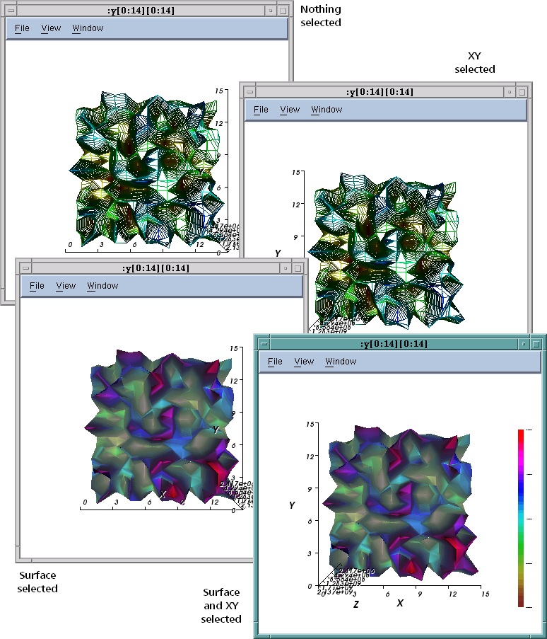Click the vertical rainbow color bar legend
Viewport: 547px width, 639px height.
click(x=521, y=517)
